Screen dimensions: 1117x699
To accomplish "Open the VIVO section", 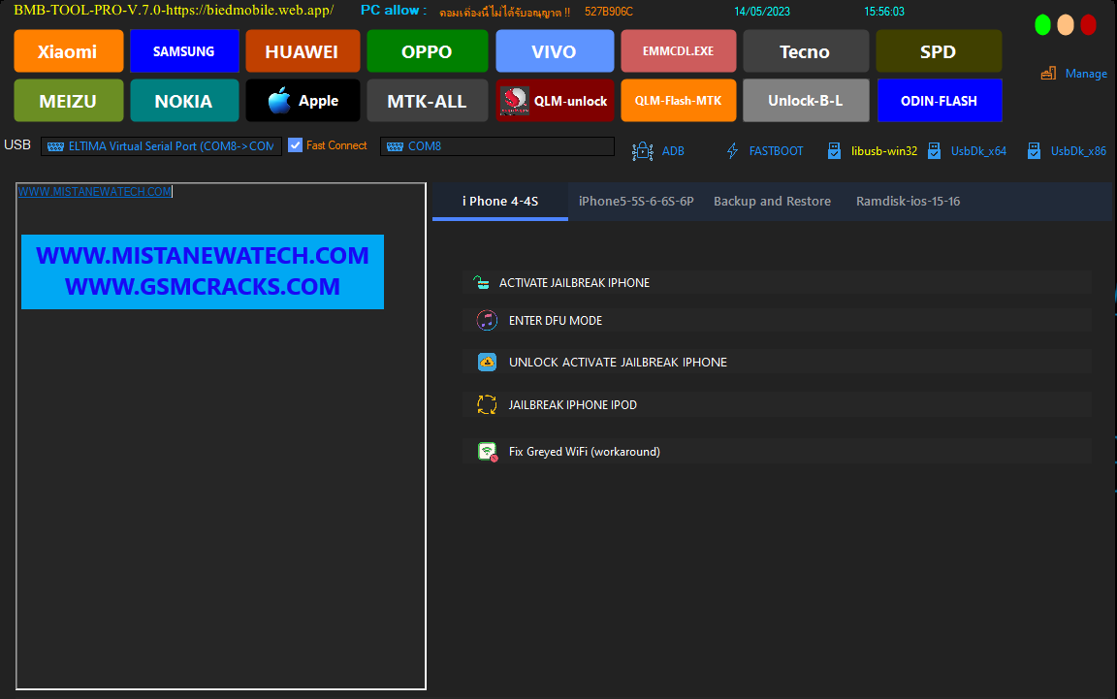I will coord(555,51).
